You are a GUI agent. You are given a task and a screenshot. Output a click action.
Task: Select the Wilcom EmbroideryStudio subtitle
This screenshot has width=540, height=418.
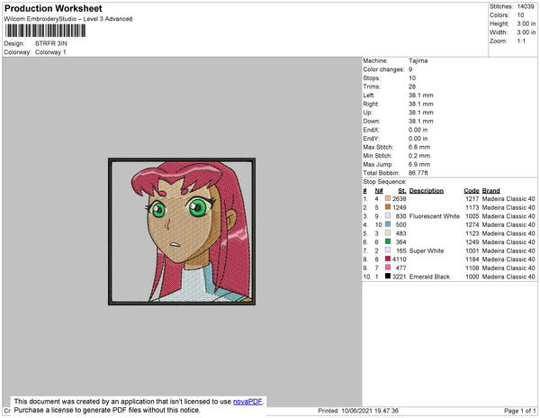tap(68, 19)
